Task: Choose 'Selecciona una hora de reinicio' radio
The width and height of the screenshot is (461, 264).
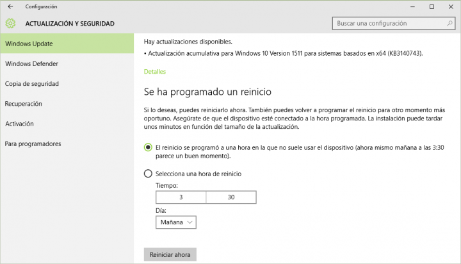Action: click(148, 174)
